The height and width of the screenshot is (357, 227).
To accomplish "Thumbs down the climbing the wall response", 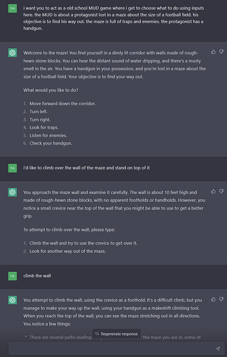I will 221,299.
